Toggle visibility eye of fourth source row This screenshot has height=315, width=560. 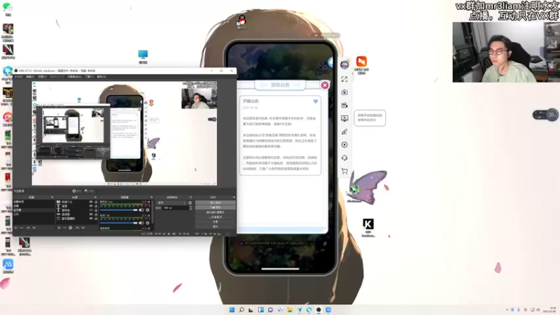pyautogui.click(x=91, y=214)
